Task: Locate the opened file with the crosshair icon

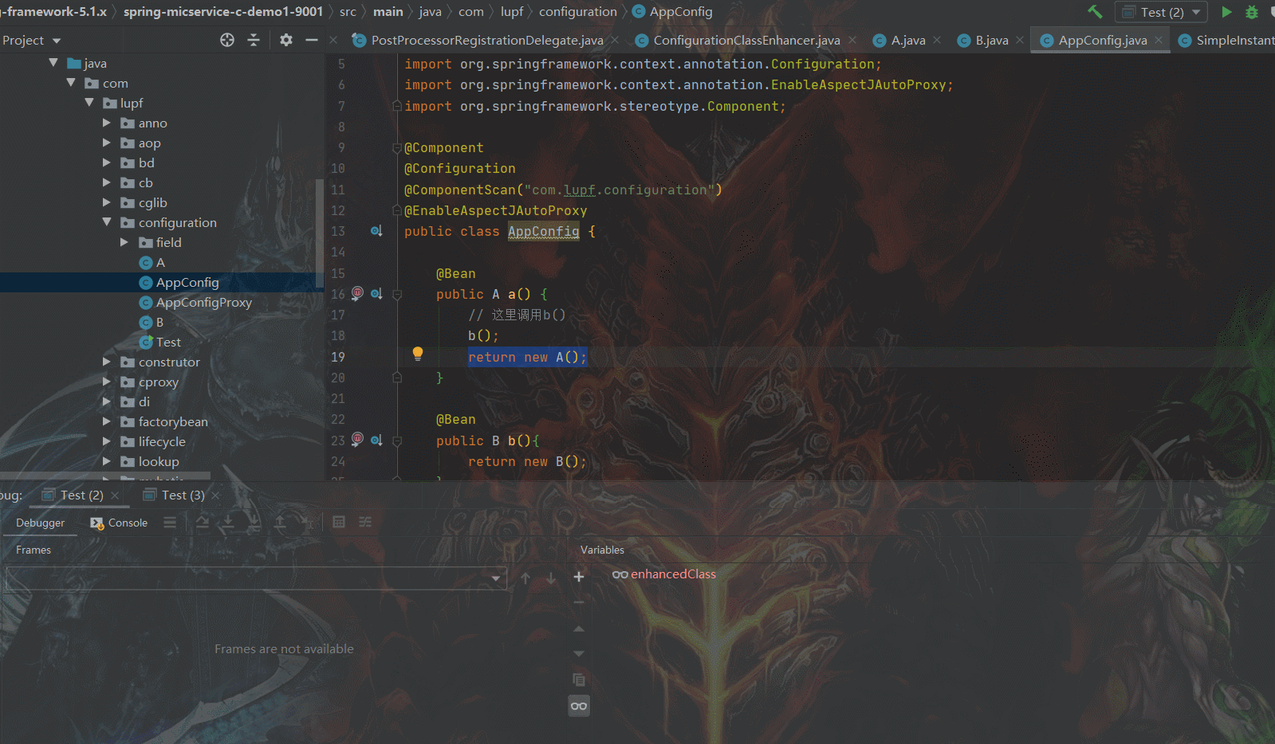Action: [x=227, y=40]
